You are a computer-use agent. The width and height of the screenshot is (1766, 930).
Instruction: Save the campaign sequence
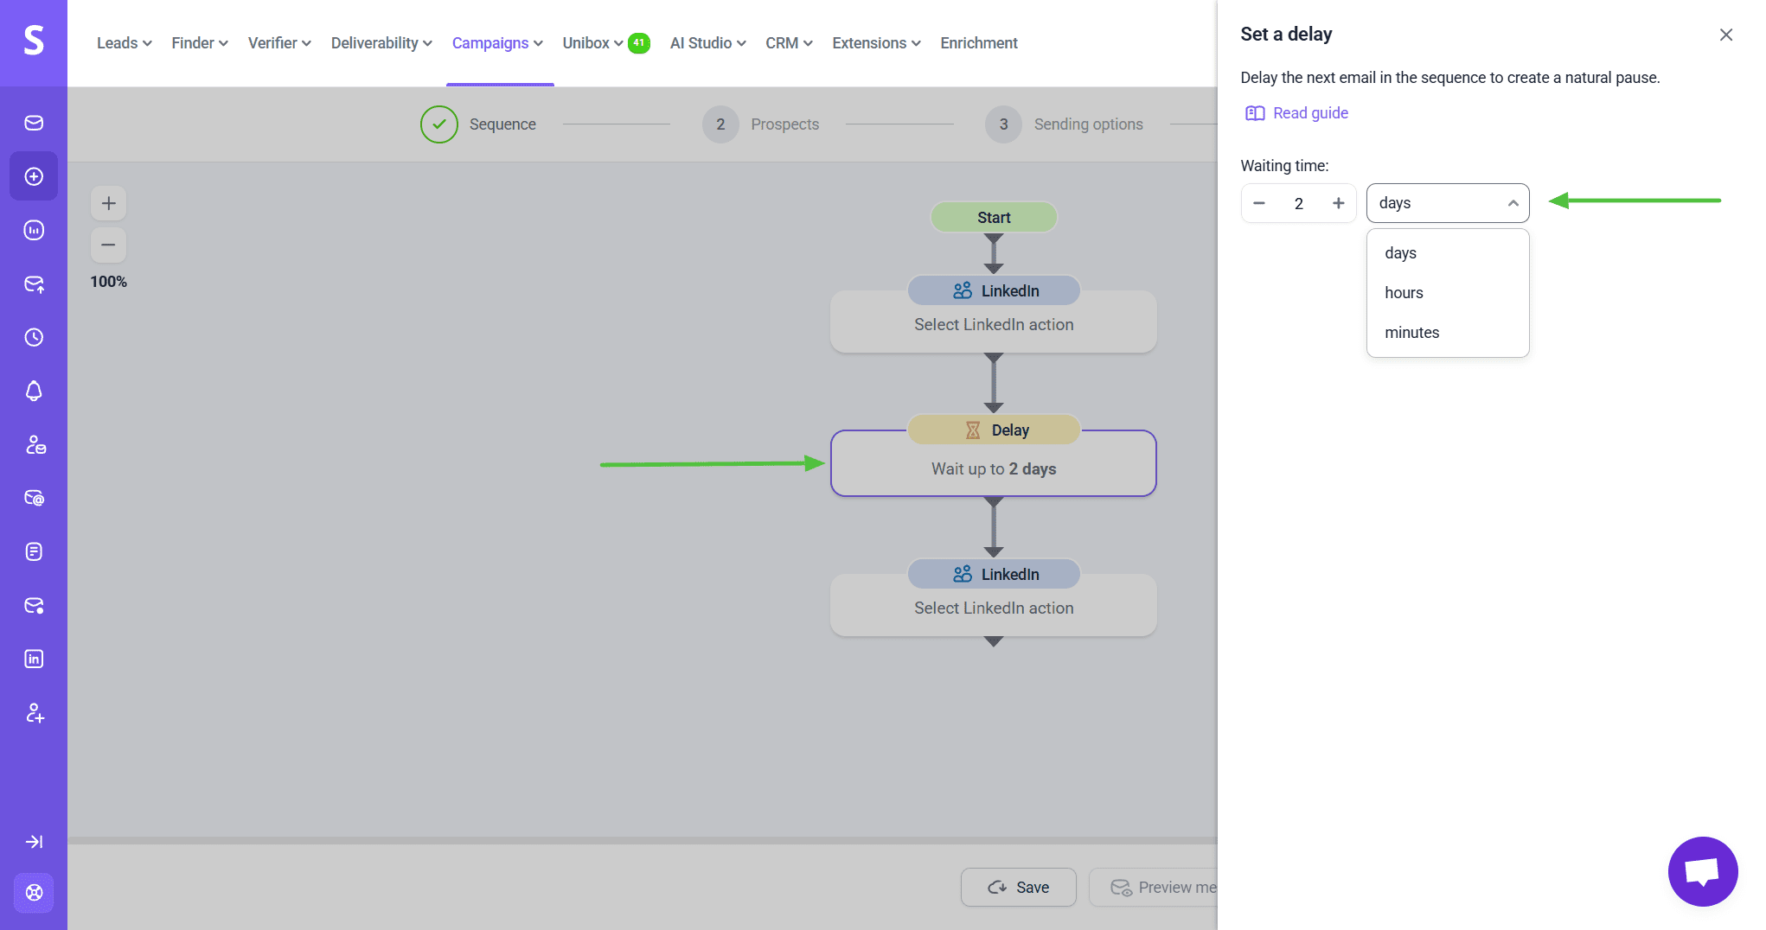[x=1018, y=888]
